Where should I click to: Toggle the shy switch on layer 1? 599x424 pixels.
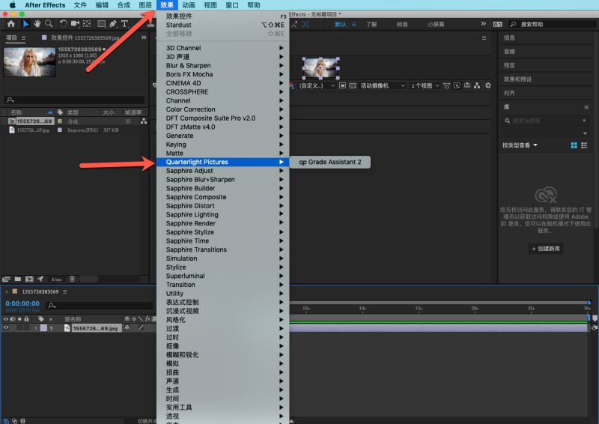(x=127, y=327)
